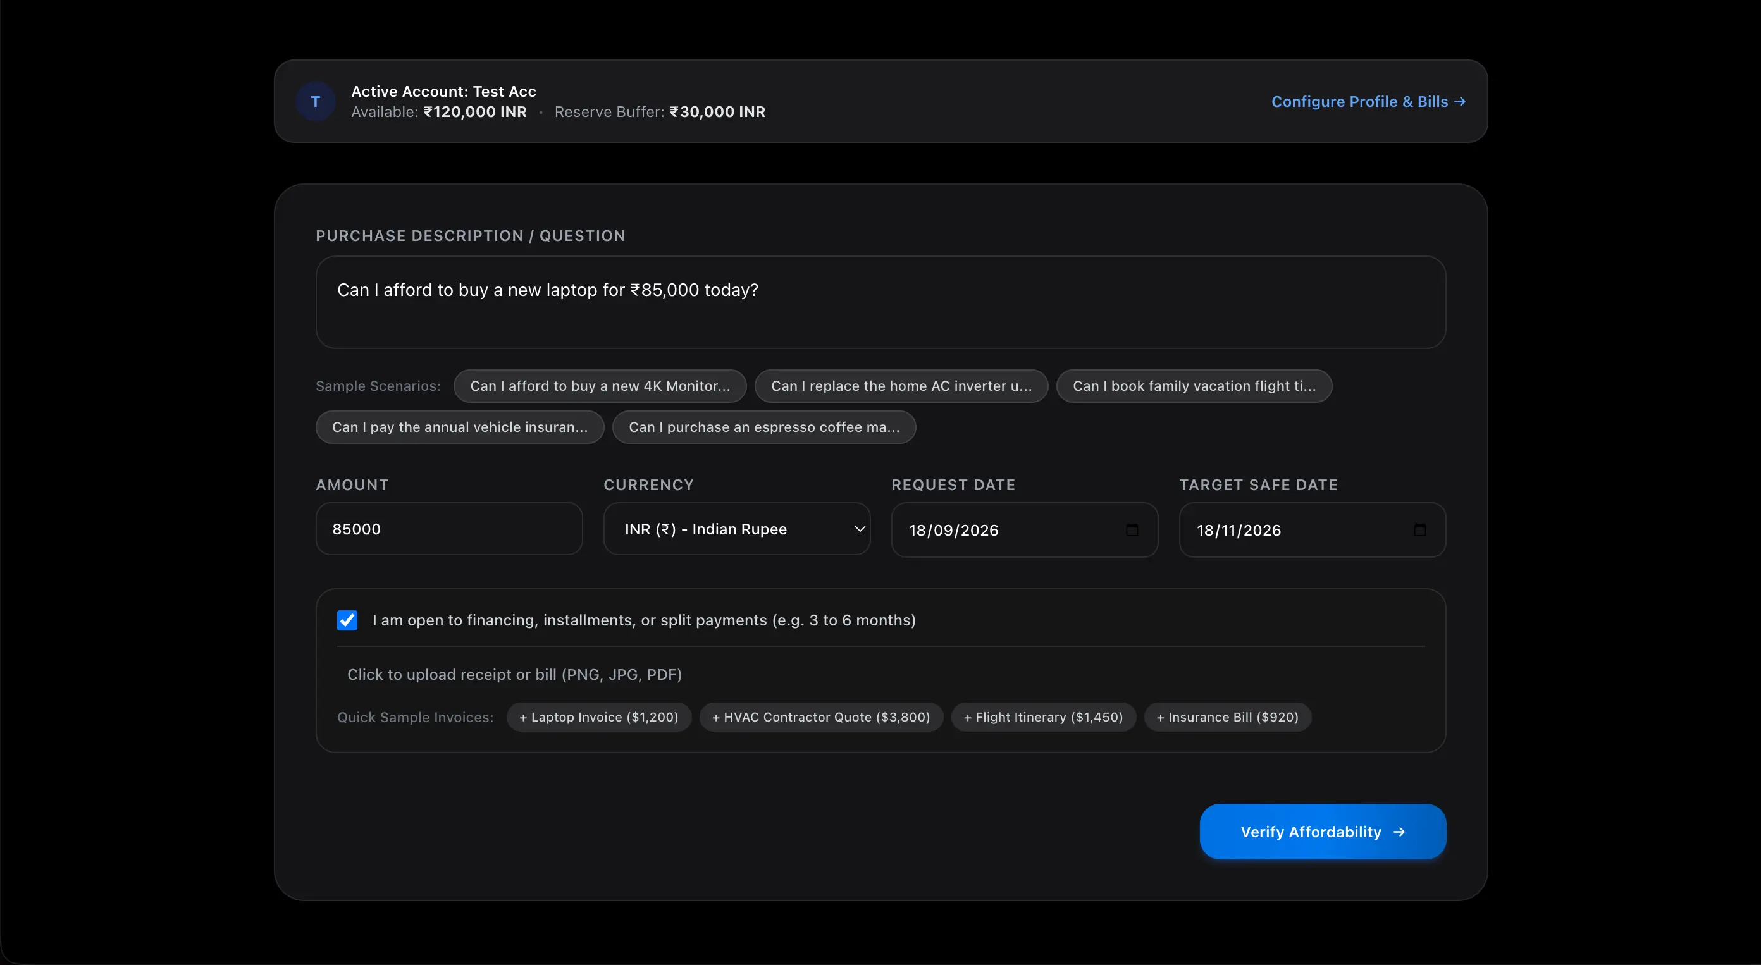Image resolution: width=1761 pixels, height=965 pixels.
Task: Click the Reserve Buffer ₹30,000 INR value
Action: pos(717,112)
